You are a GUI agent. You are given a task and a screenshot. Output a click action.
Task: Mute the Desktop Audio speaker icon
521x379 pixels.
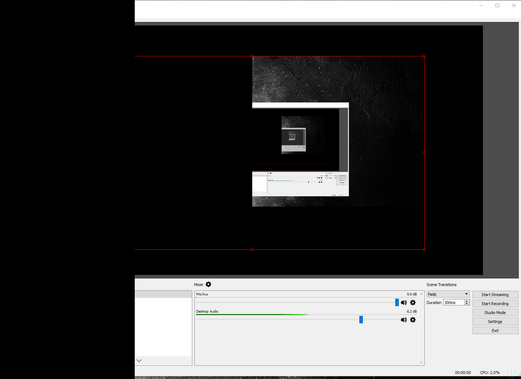404,320
